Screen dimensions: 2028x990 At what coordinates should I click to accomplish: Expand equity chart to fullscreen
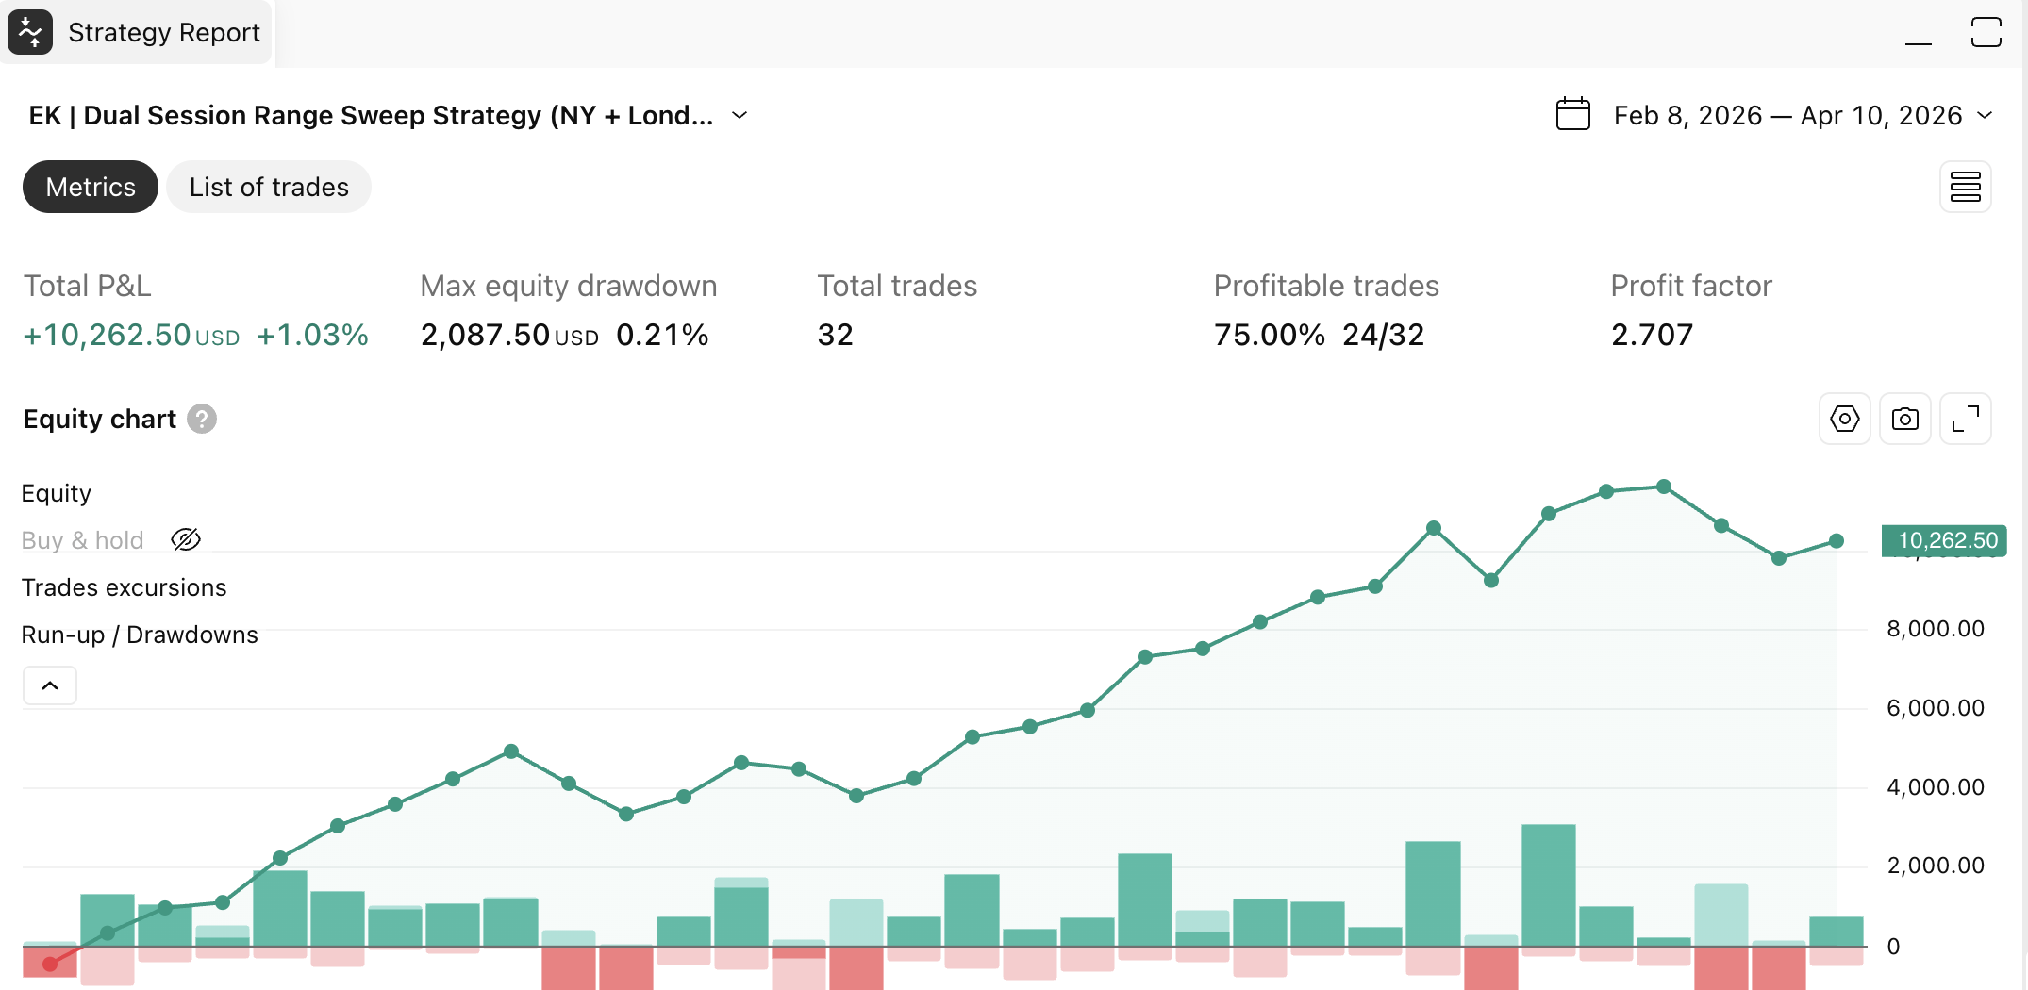click(x=1965, y=419)
